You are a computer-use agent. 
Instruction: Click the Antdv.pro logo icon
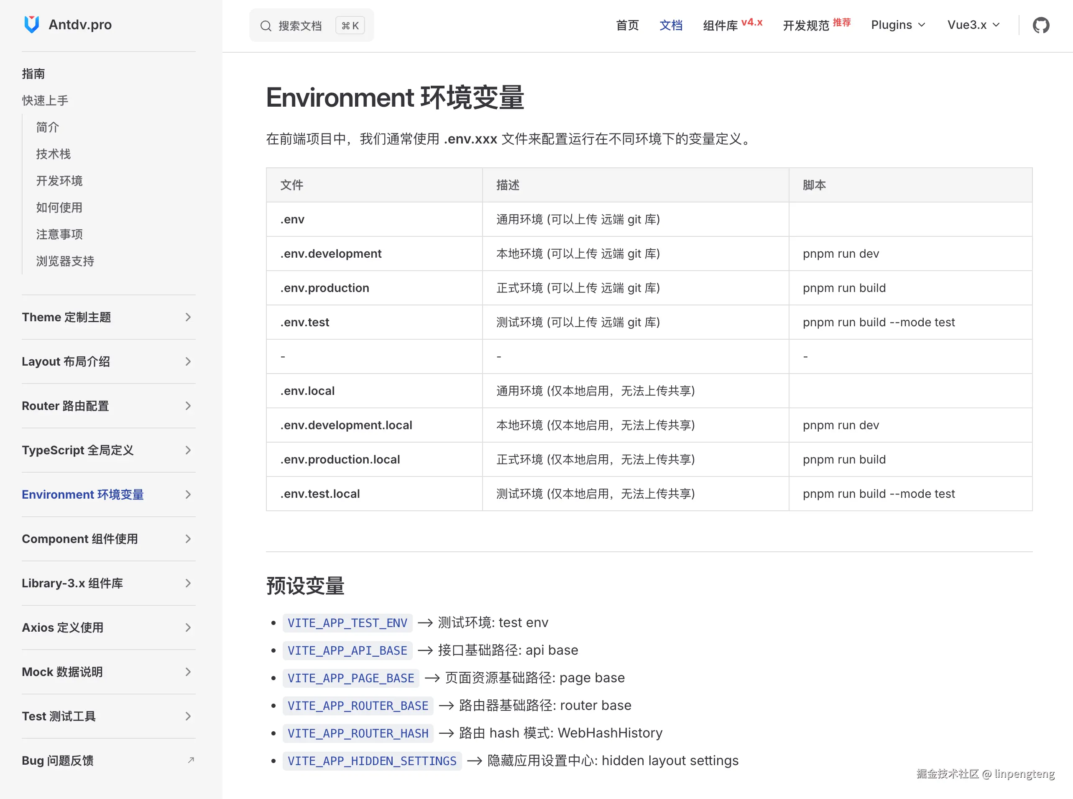pyautogui.click(x=31, y=24)
